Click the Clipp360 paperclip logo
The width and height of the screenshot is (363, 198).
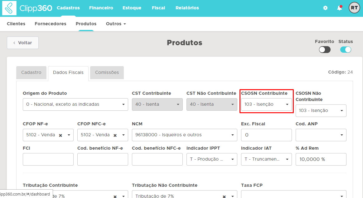tap(9, 8)
